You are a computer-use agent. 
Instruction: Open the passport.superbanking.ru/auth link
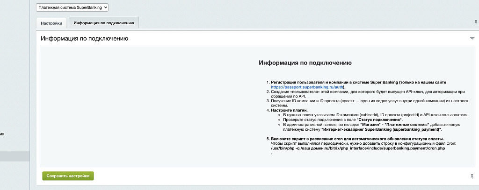[x=307, y=87]
